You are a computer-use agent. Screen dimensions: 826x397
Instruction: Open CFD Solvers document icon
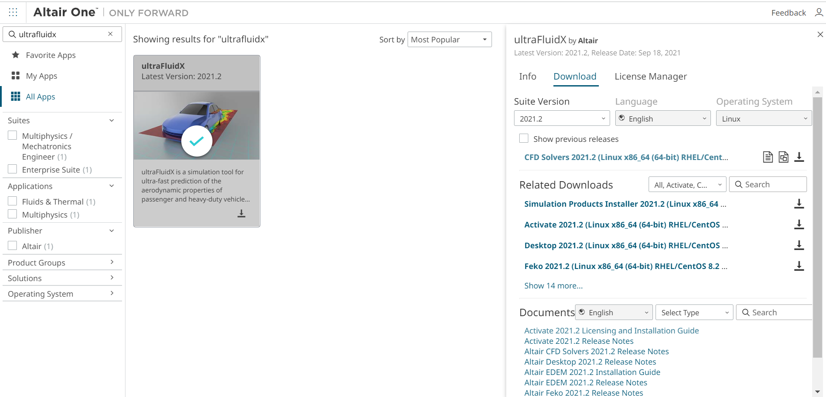point(768,157)
